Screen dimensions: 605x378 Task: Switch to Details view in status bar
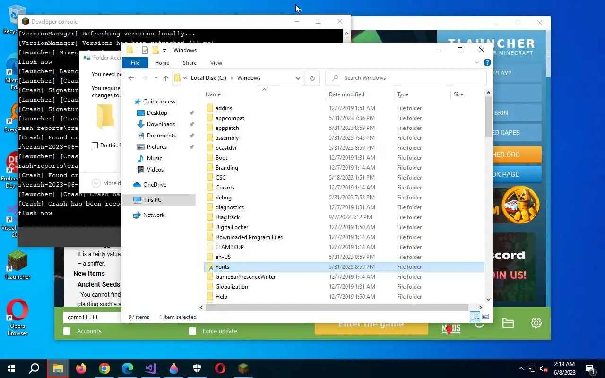475,317
